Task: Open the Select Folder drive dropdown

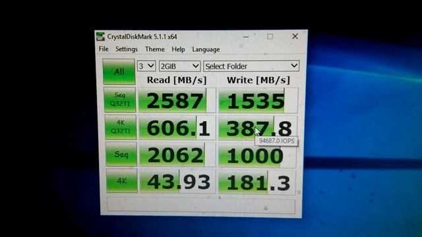Action: coord(251,66)
